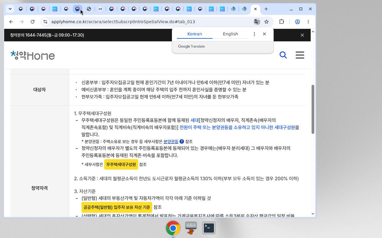Open the tab search dropdown chevron
The image size is (382, 238).
[10, 9]
